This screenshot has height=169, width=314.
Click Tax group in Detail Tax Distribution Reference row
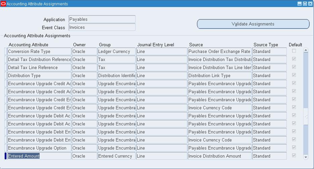coord(116,59)
